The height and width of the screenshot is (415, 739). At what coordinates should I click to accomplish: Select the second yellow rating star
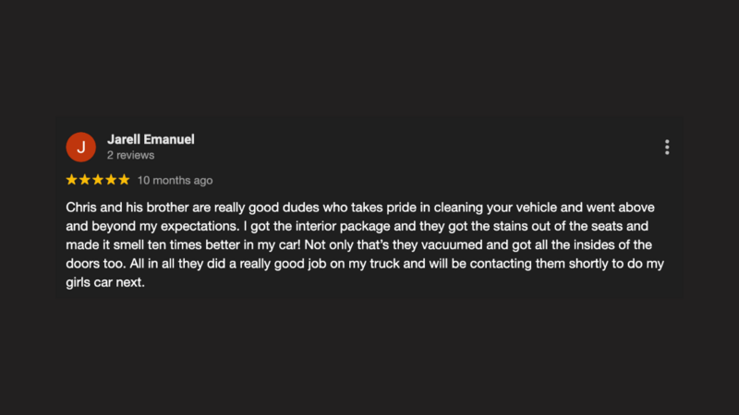85,180
